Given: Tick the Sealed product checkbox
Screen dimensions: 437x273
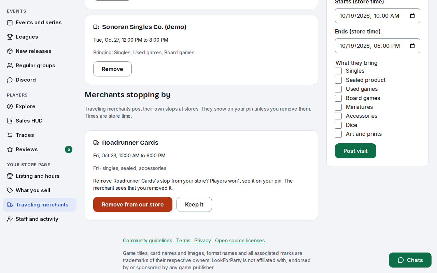Looking at the screenshot, I should (x=338, y=80).
